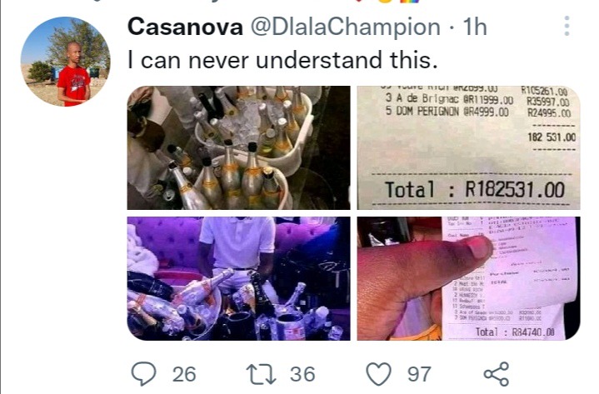View the champagne bottles in ice bucket photo

(239, 147)
